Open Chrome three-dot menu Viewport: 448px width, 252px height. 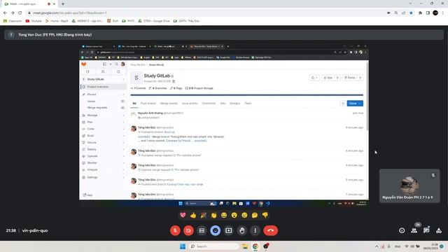coord(443,13)
